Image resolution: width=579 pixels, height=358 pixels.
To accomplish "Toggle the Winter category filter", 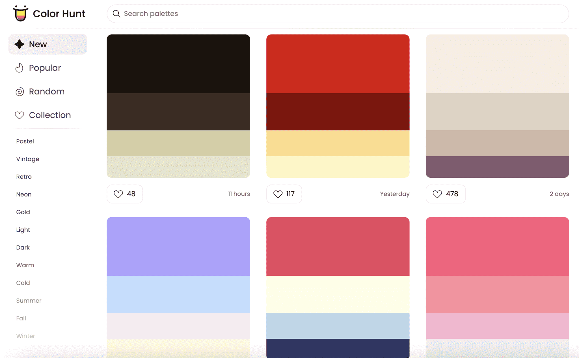I will tap(25, 336).
